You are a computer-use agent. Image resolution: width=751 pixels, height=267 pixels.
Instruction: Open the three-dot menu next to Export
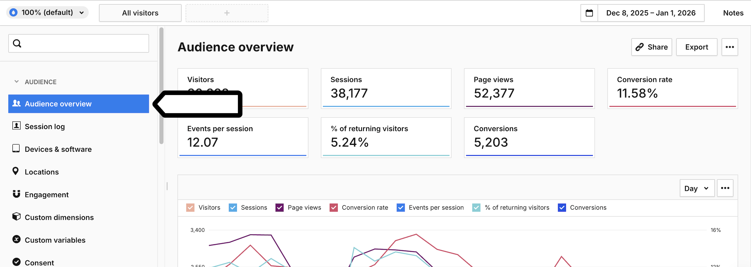(x=730, y=47)
